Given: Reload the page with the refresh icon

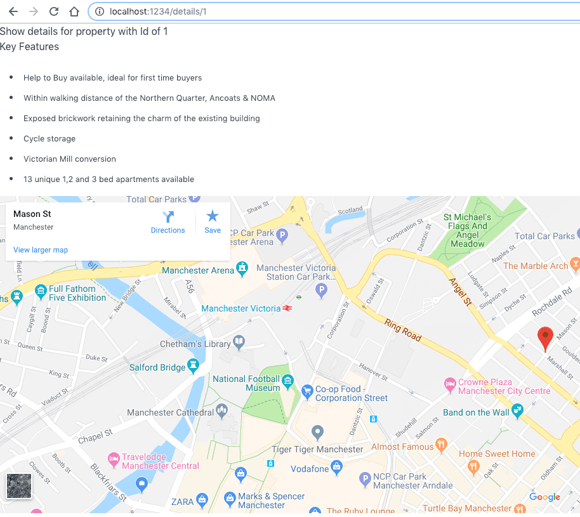Looking at the screenshot, I should pyautogui.click(x=54, y=11).
